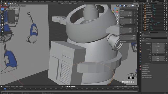Open the Particles properties tab icon
This screenshot has height=94, width=168.
140,56
